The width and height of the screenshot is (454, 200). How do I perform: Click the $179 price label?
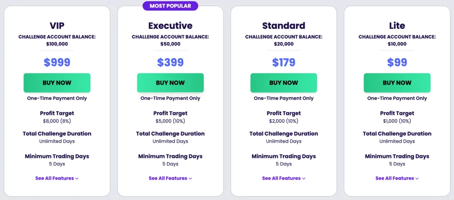284,63
